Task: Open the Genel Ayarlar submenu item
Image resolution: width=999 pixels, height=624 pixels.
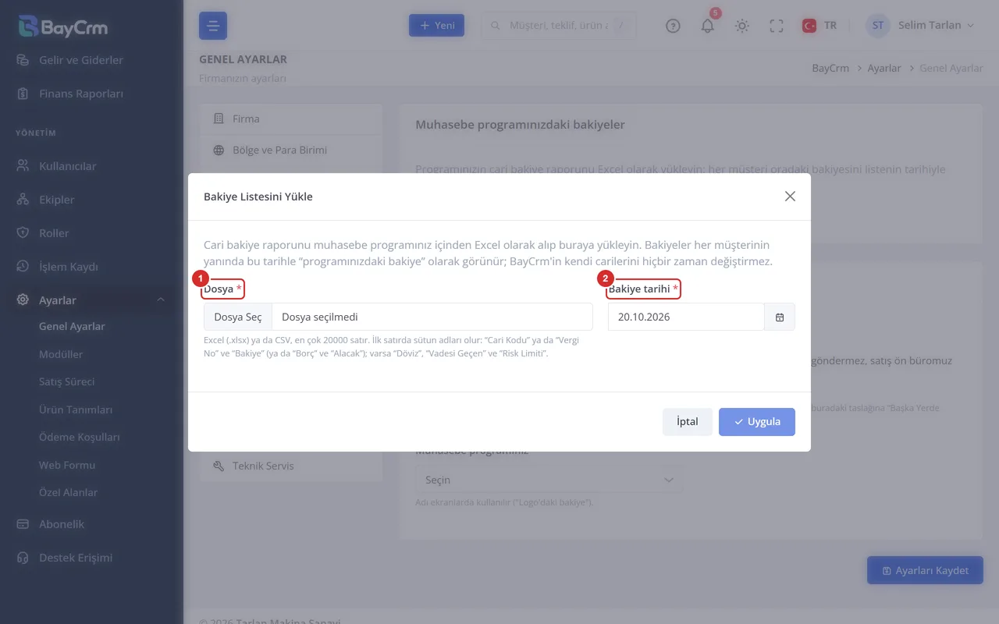Action: coord(72,327)
